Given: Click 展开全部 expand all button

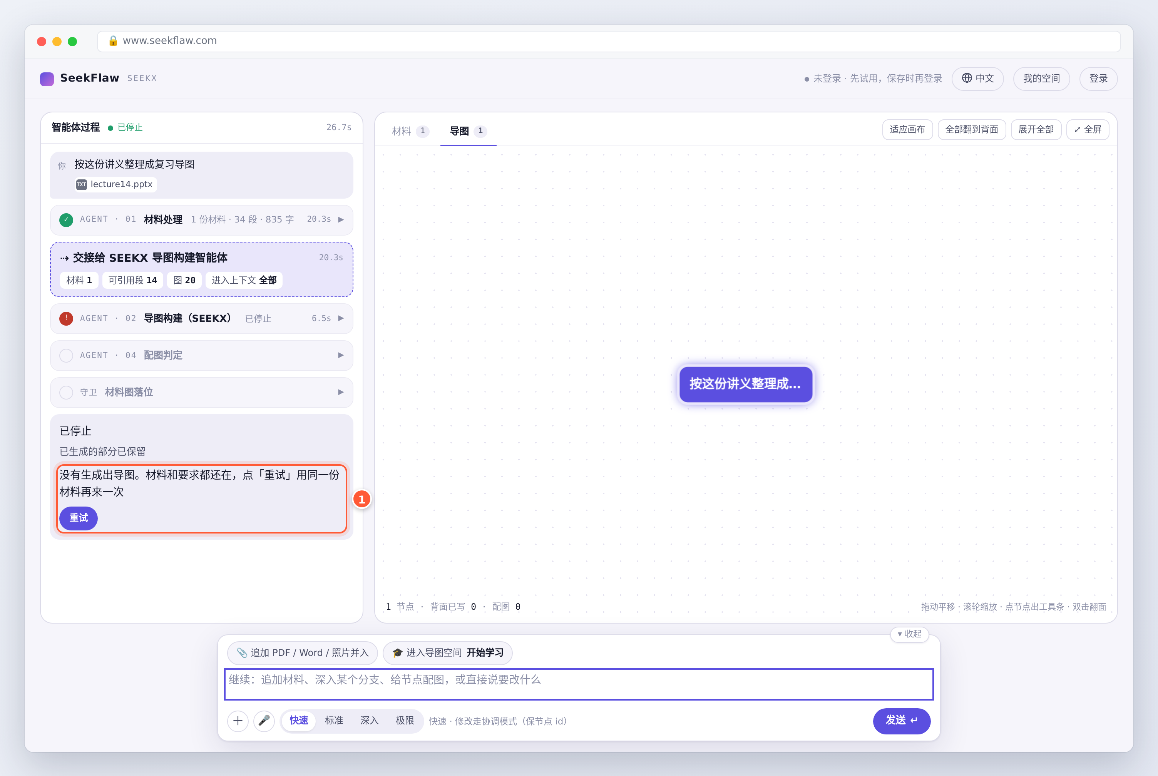Looking at the screenshot, I should (x=1036, y=130).
